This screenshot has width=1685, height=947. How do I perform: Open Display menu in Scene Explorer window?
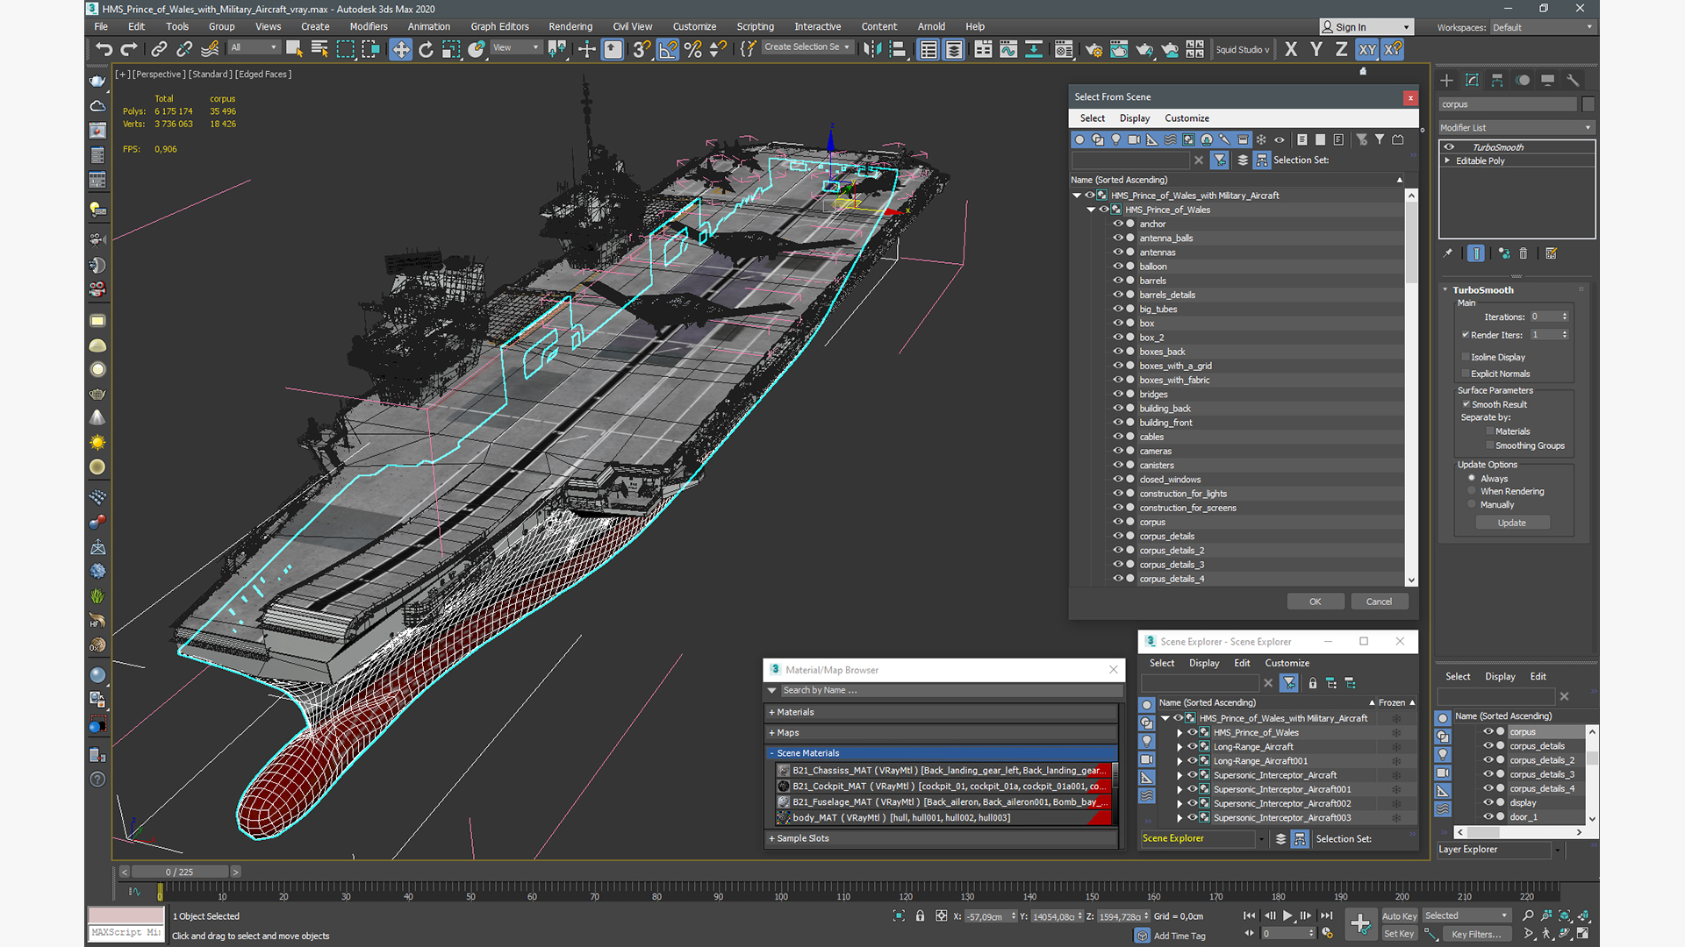coord(1204,663)
